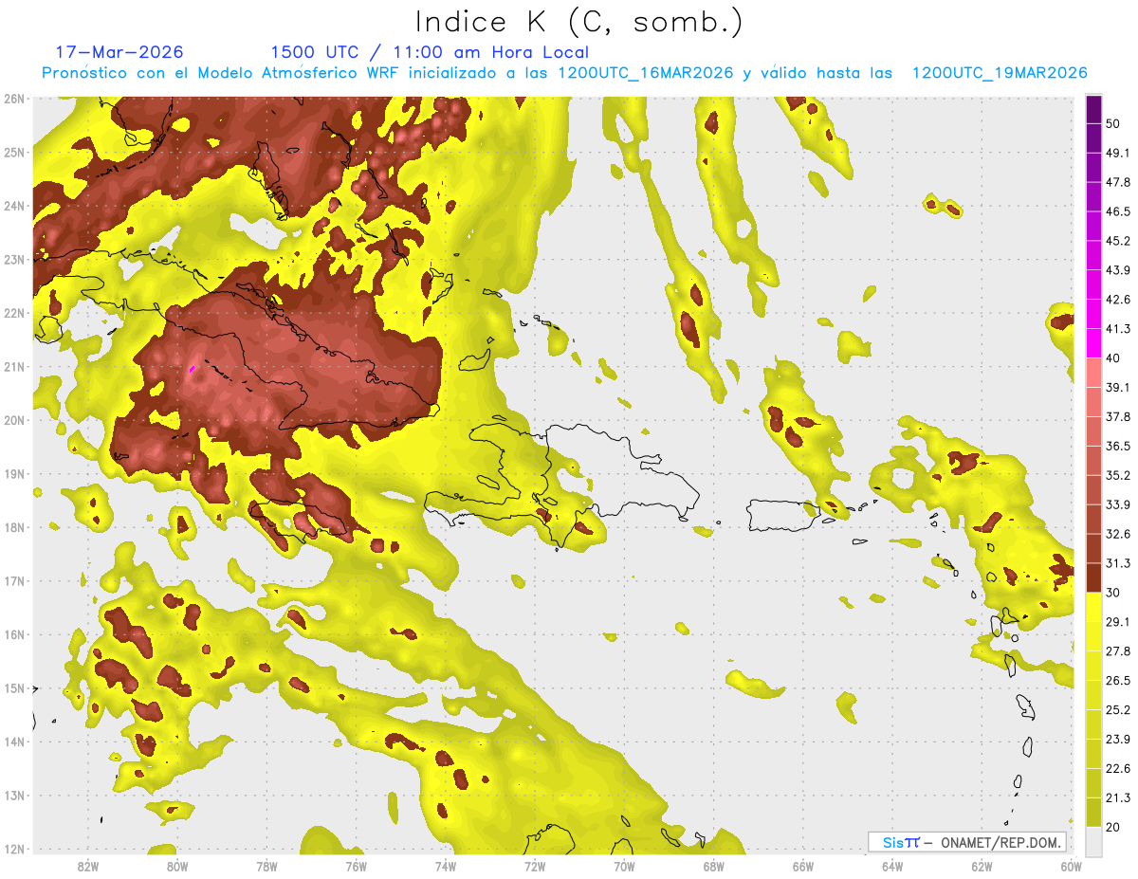Click the colorbar label '37.8'
Viewport: 1138px width, 879px height.
1118,417
